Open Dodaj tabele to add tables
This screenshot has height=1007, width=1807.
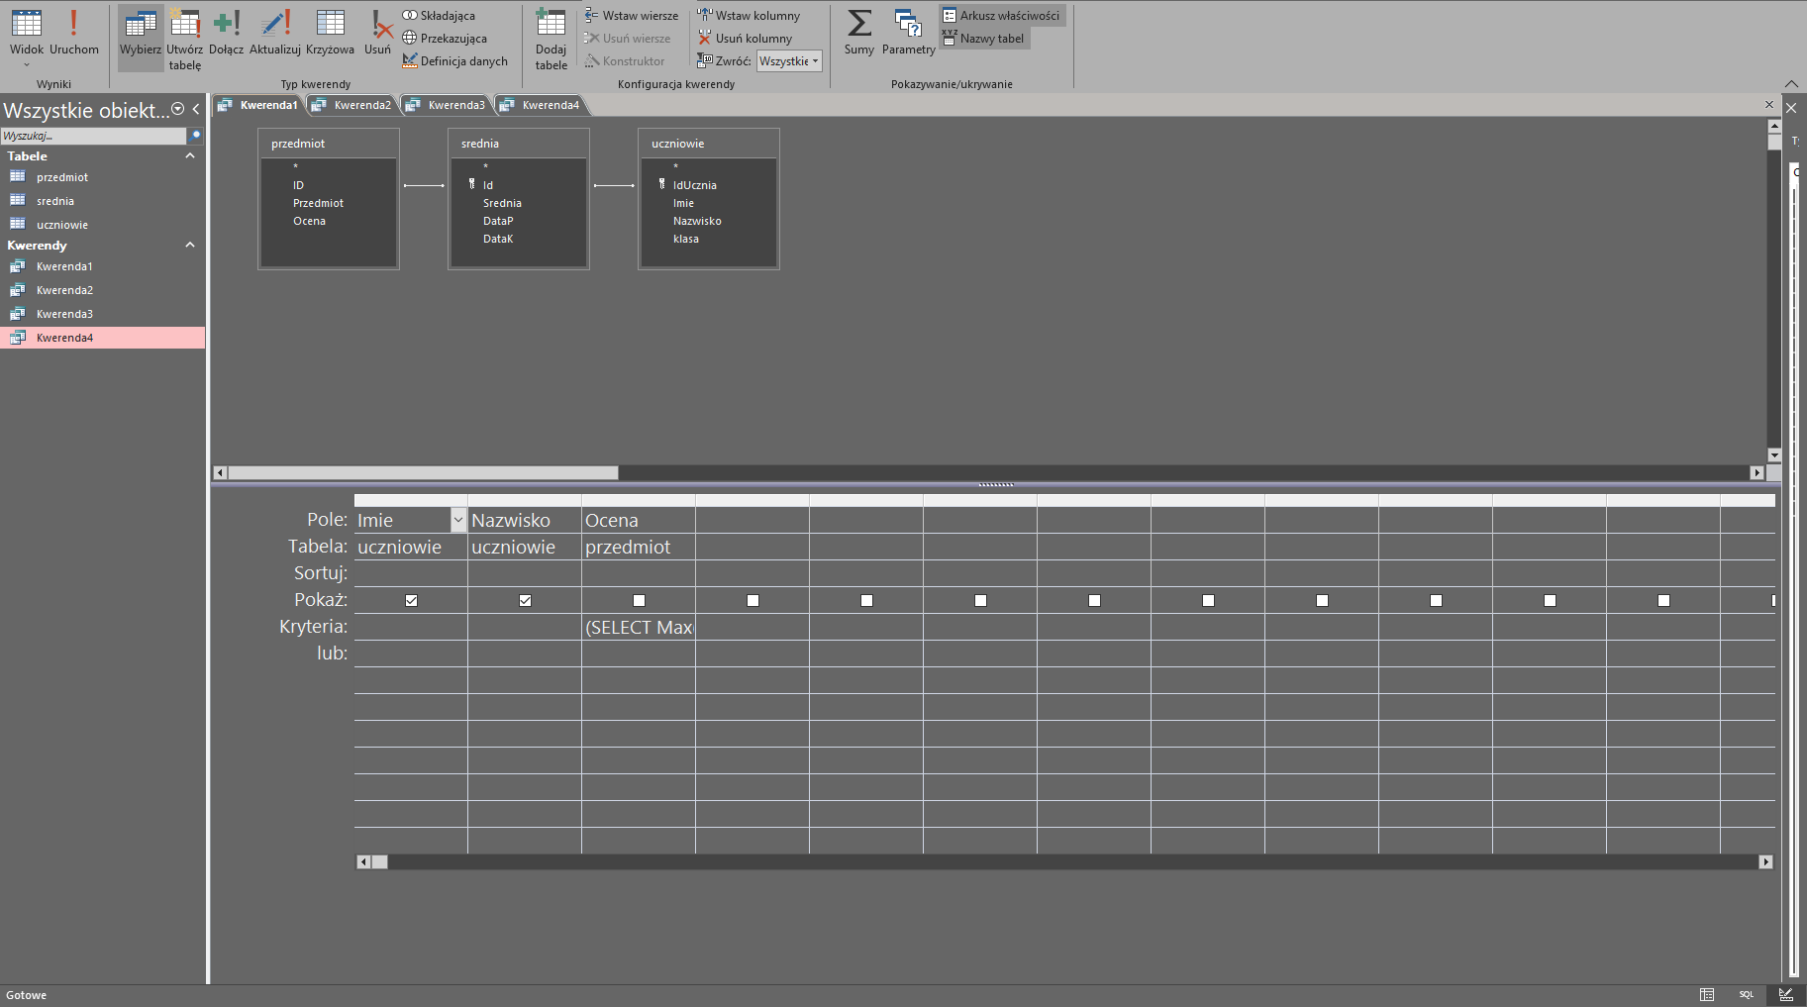(x=551, y=38)
